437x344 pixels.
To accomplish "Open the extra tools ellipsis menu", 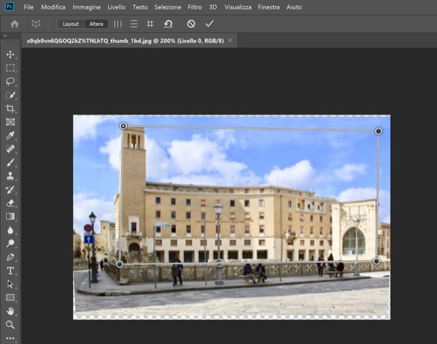I will (x=10, y=338).
